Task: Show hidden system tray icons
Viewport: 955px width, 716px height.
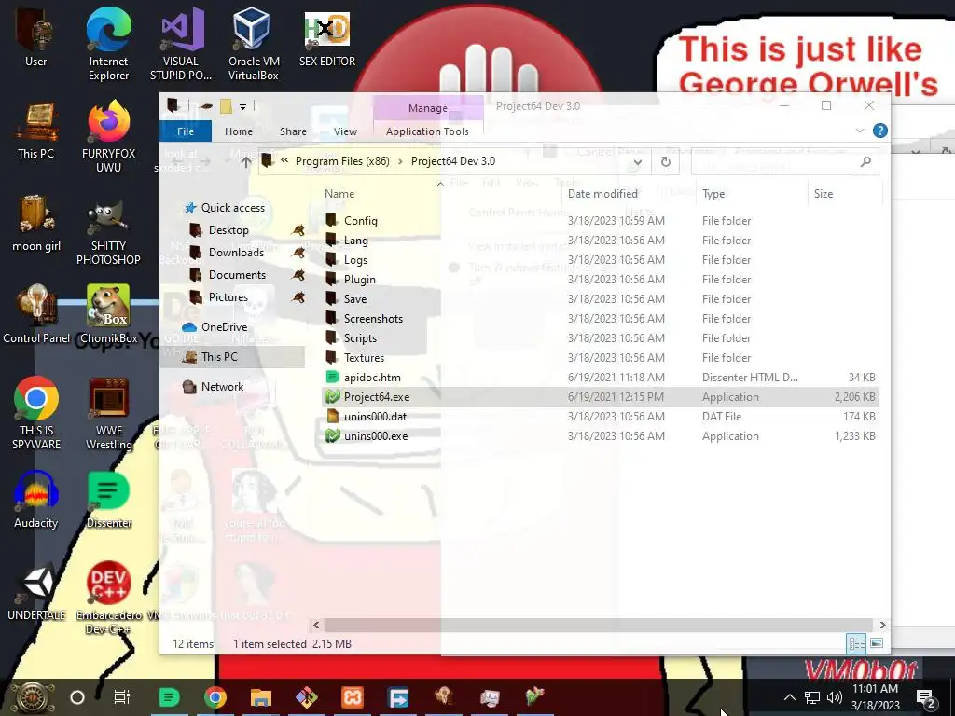Action: [x=789, y=697]
